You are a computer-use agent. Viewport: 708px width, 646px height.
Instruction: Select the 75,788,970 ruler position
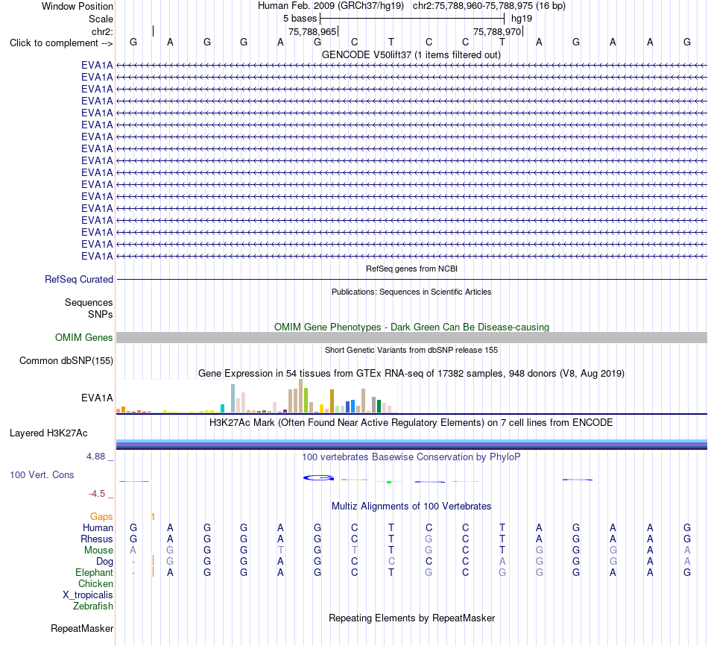(x=497, y=31)
